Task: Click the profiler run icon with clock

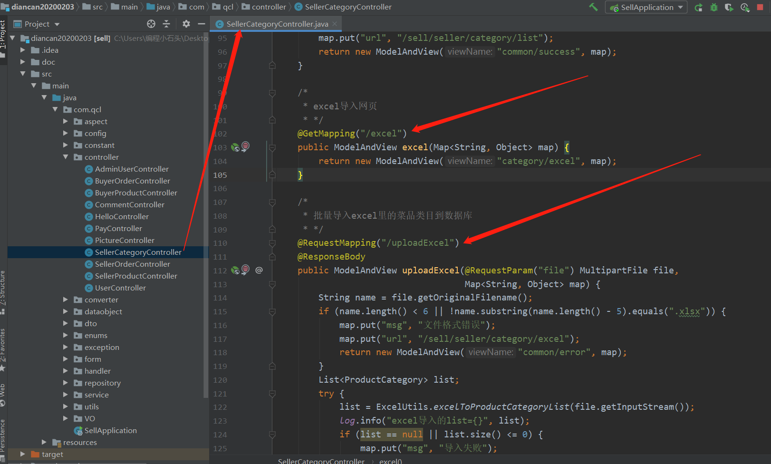Action: [745, 8]
